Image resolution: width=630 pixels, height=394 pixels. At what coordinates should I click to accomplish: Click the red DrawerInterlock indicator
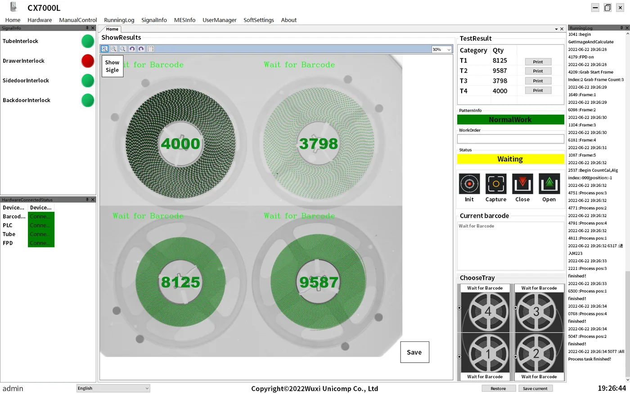[x=88, y=61]
